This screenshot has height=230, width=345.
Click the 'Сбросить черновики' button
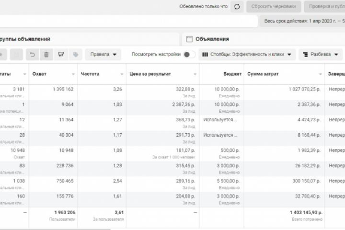tap(274, 7)
